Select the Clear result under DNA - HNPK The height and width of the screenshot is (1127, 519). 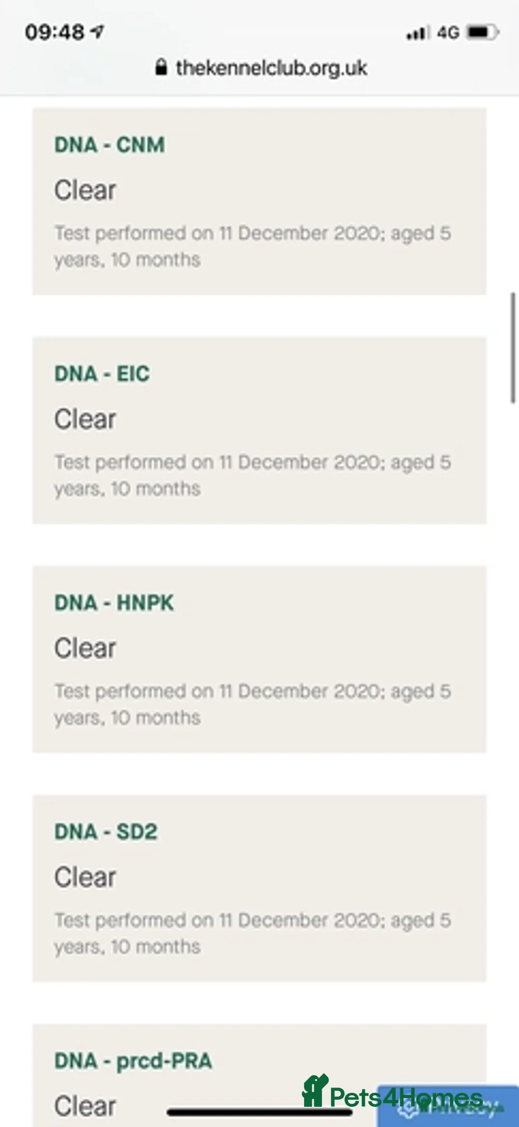85,647
